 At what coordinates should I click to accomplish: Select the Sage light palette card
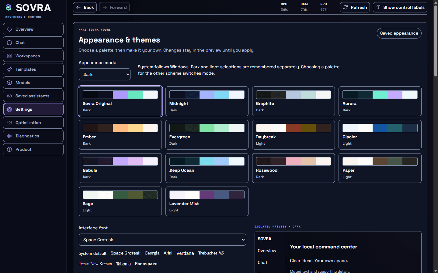point(120,201)
